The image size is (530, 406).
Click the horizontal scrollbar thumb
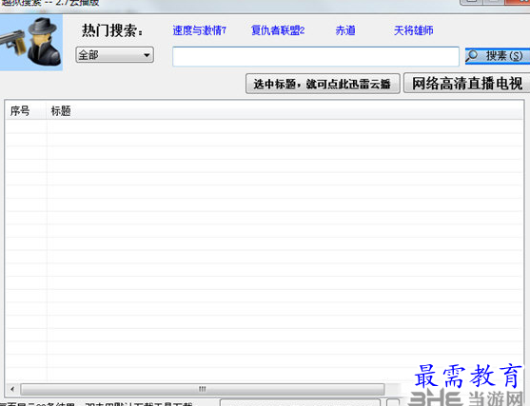[202, 389]
